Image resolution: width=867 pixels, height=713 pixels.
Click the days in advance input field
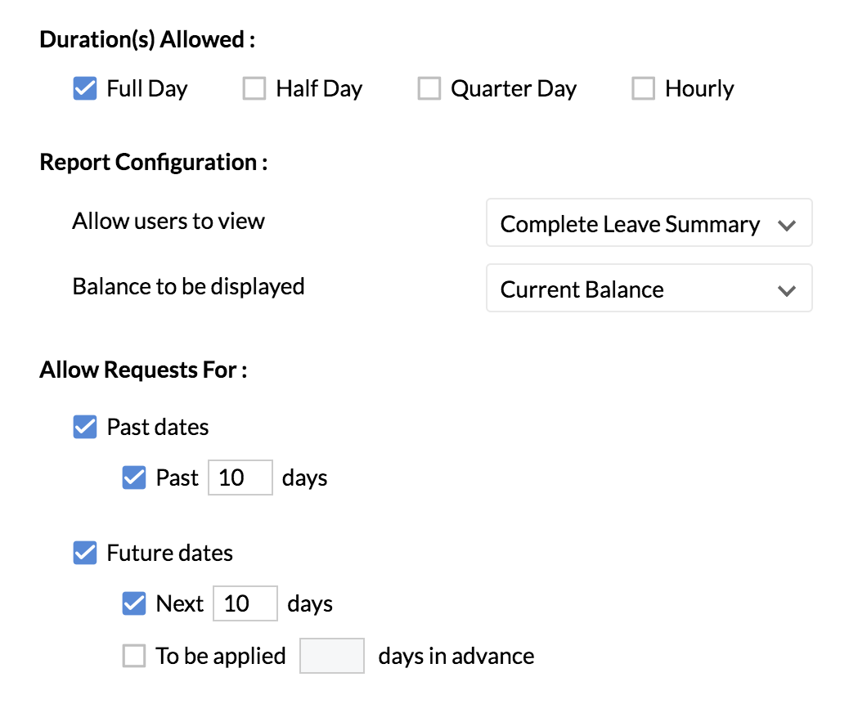[x=332, y=656]
